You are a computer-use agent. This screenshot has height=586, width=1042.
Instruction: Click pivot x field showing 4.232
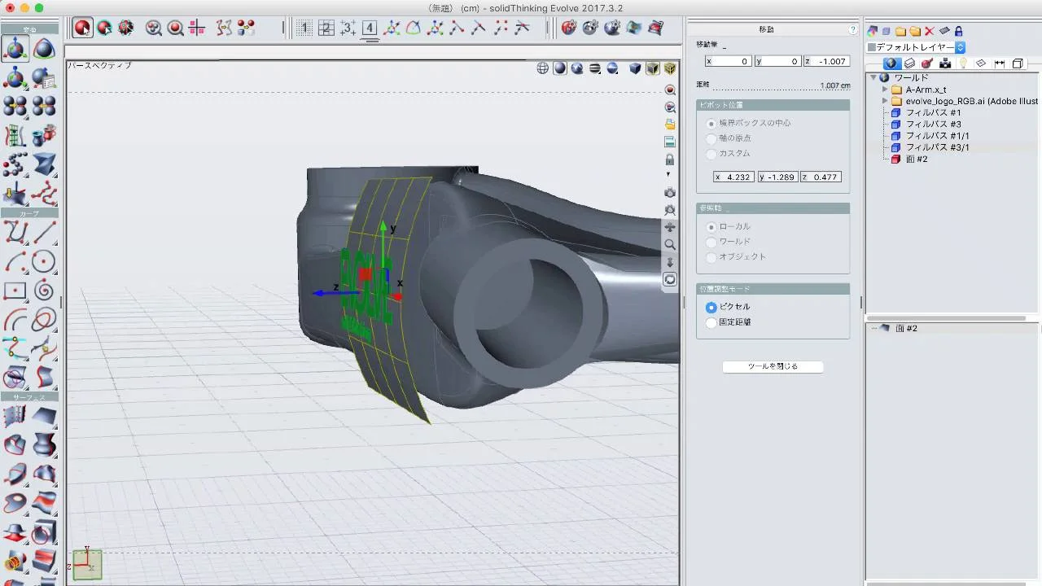tap(733, 177)
